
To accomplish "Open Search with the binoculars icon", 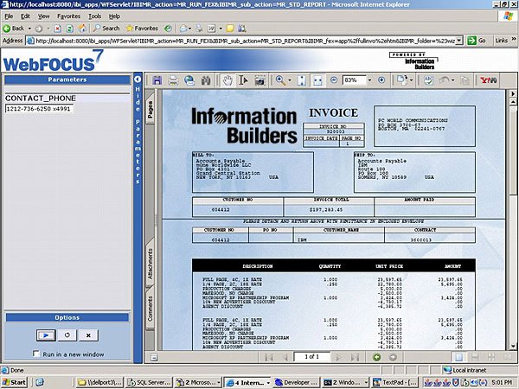I will click(206, 80).
